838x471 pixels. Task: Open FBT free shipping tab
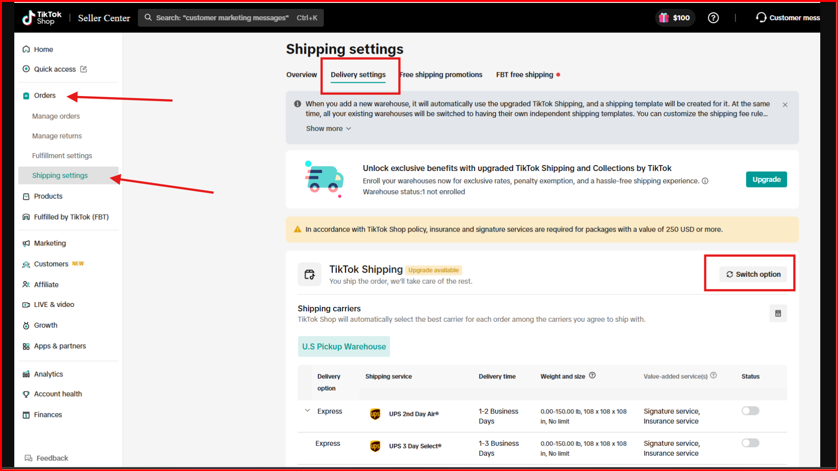coord(524,75)
